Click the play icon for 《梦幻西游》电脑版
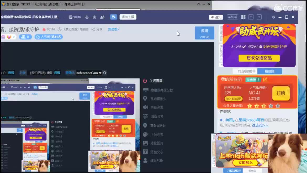This screenshot has height=173, width=307. pos(60,29)
